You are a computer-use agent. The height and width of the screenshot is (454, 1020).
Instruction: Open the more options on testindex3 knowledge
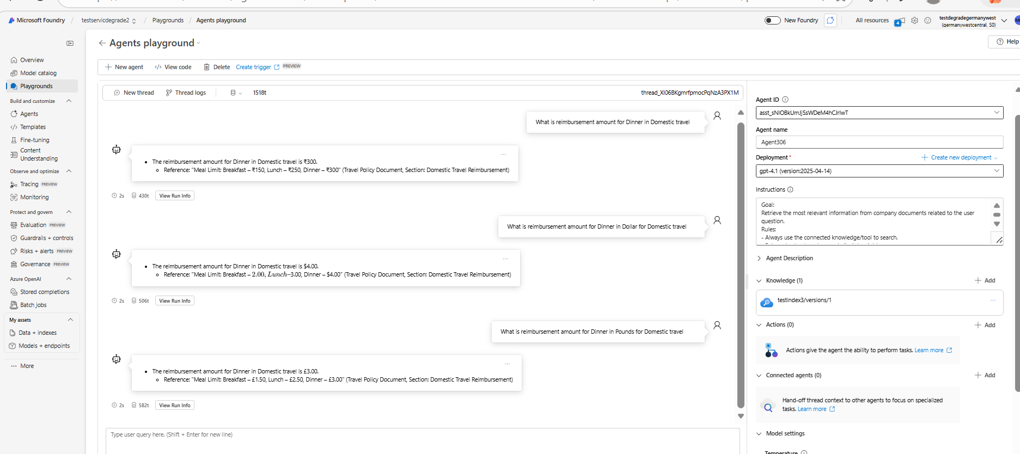click(x=993, y=300)
